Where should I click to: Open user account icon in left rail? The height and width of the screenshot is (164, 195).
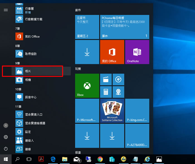click(x=6, y=126)
